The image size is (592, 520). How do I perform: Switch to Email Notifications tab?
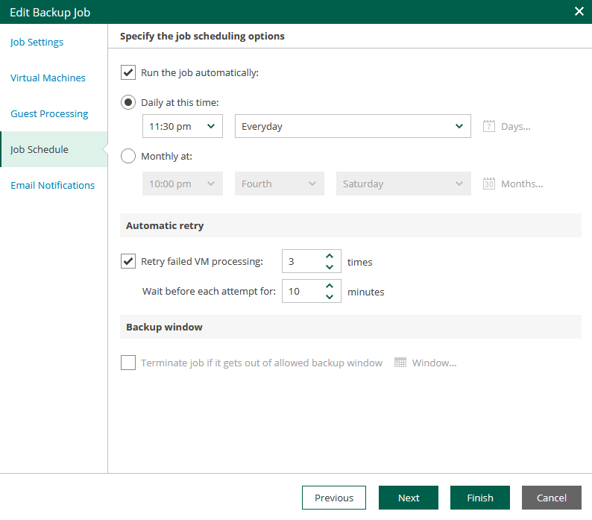click(x=52, y=185)
